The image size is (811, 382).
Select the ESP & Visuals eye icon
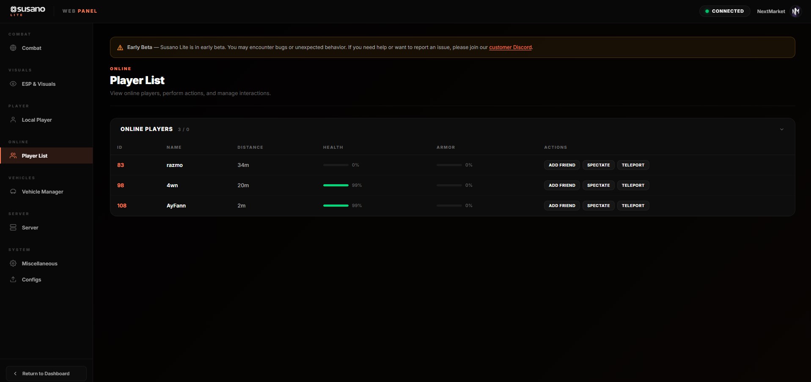[x=13, y=84]
